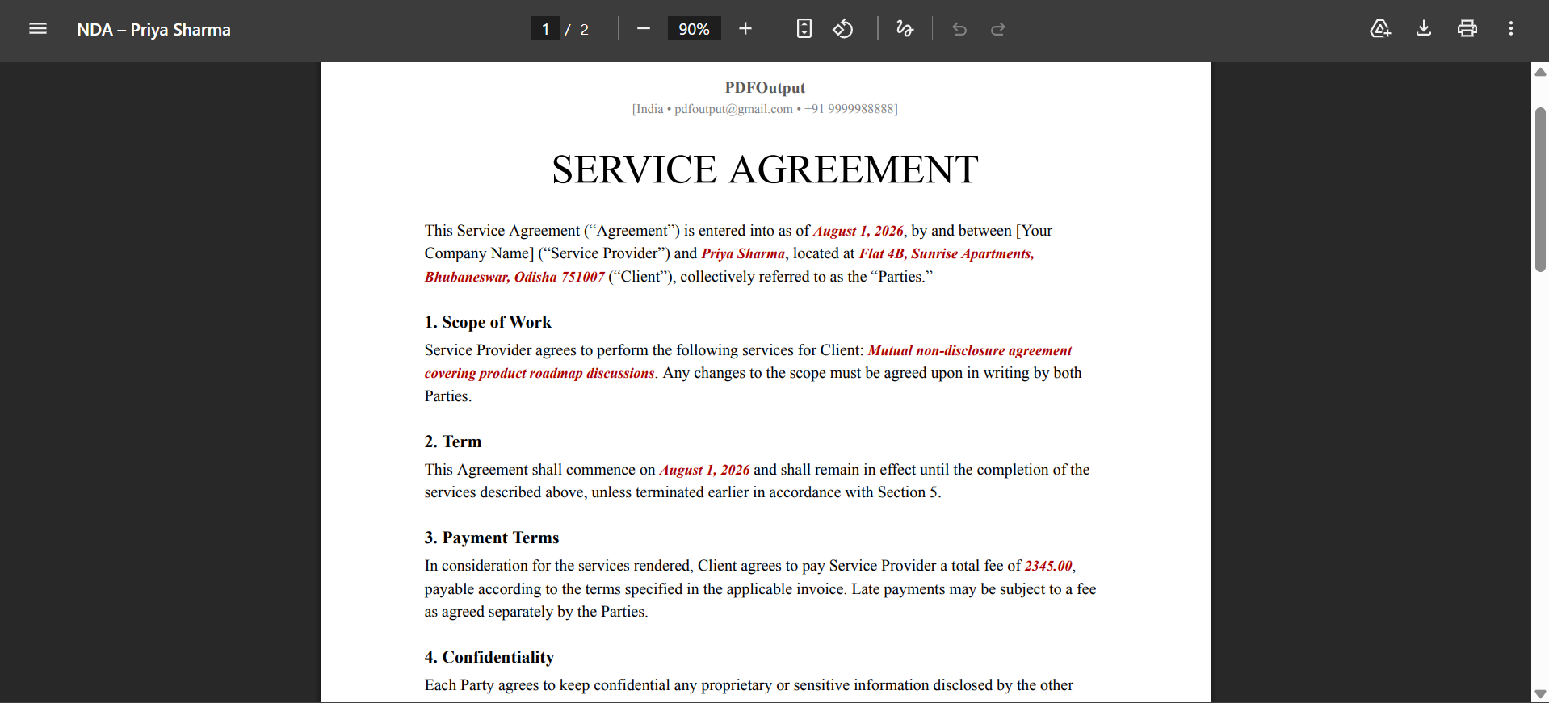This screenshot has width=1549, height=703.
Task: Click the '1. Scope of Work' heading
Action: tap(488, 322)
